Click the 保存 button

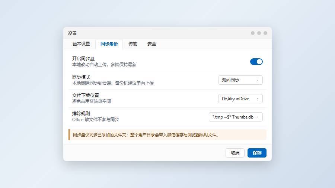pyautogui.click(x=257, y=153)
